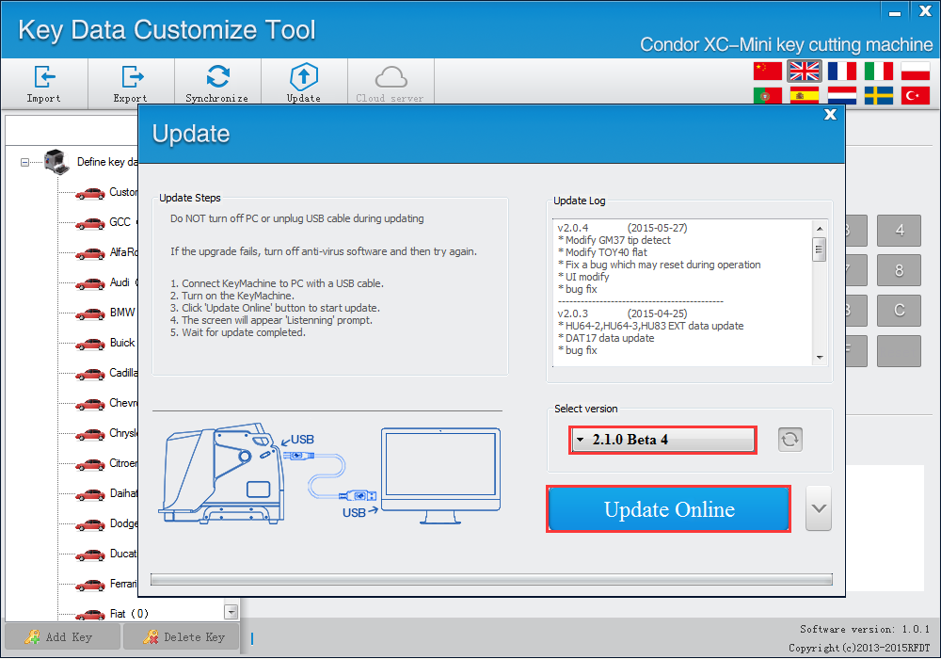This screenshot has height=659, width=941.
Task: Select the BMW tree item
Action: coord(122,313)
